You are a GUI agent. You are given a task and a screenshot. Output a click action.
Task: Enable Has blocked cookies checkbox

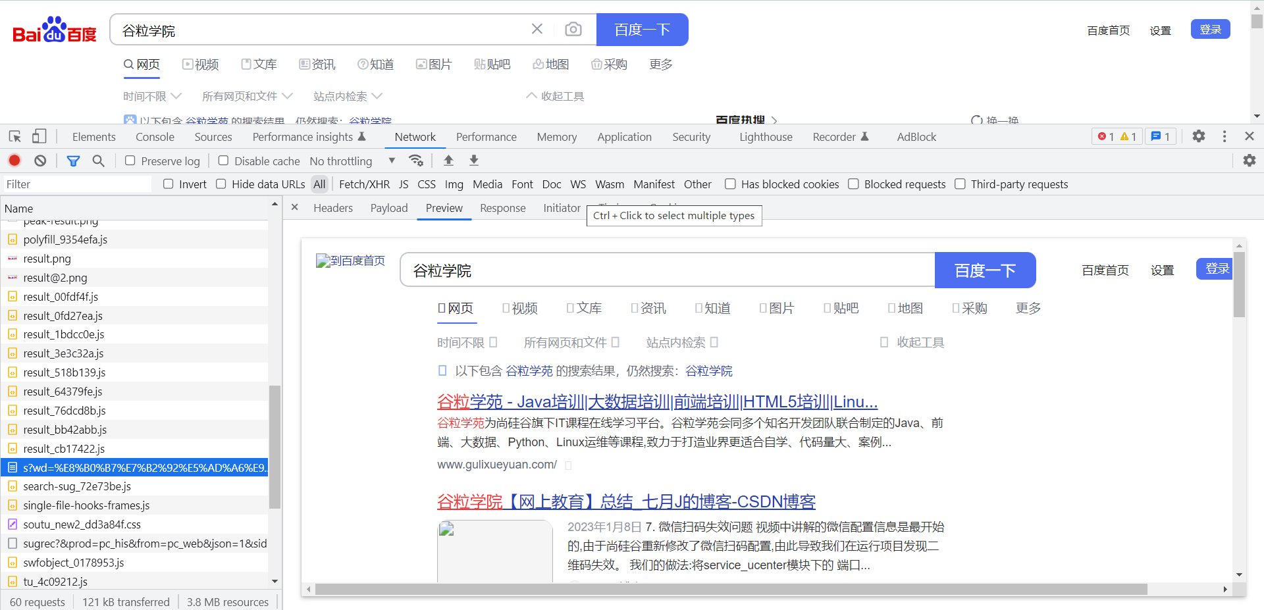coord(730,184)
